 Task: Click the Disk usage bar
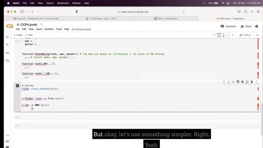[226, 36]
